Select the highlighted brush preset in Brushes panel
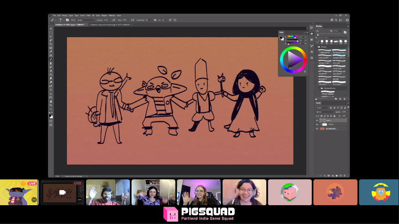 pyautogui.click(x=339, y=52)
